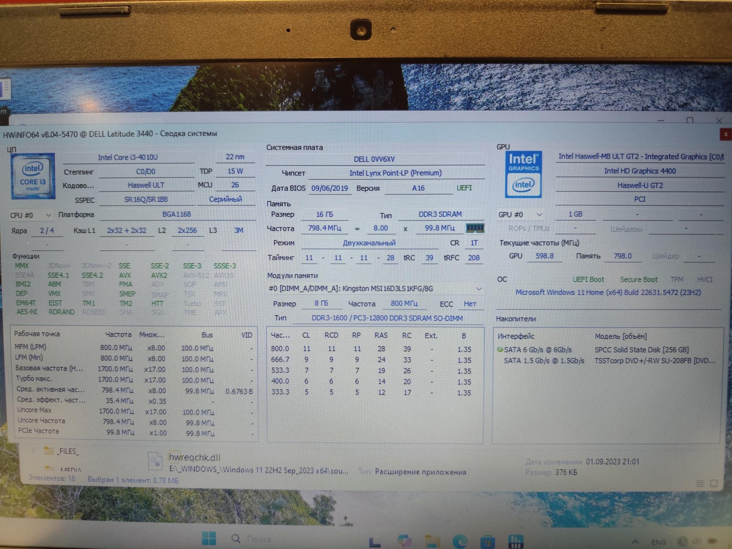Open the Windows Start menu

click(209, 538)
